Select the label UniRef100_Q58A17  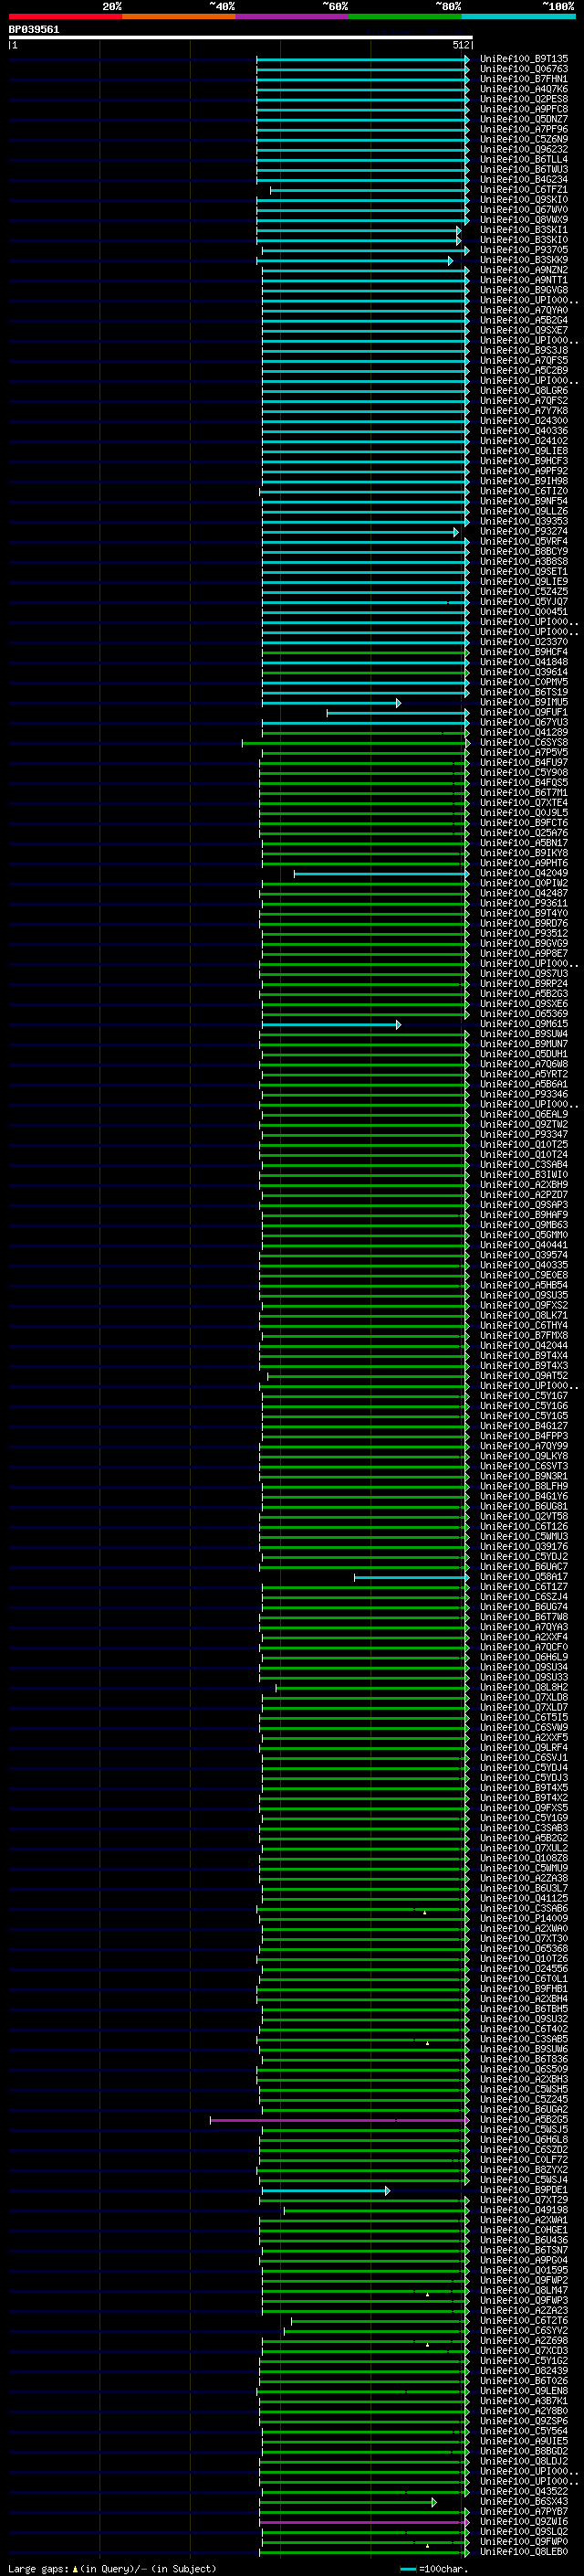click(x=524, y=1578)
